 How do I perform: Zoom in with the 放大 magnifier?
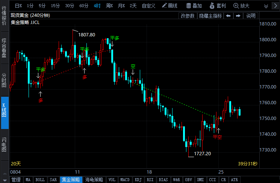pos(241,6)
